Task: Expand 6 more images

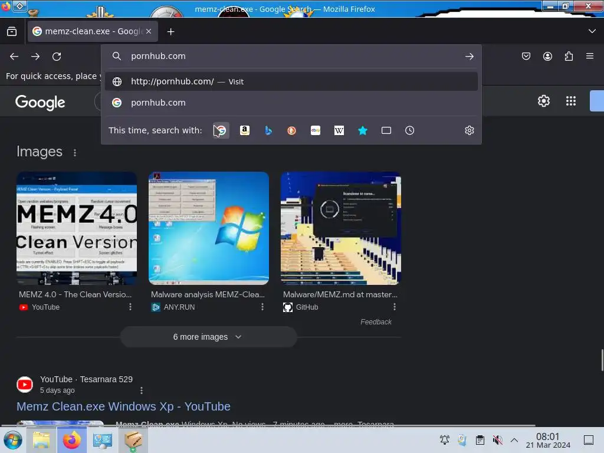Action: tap(208, 337)
